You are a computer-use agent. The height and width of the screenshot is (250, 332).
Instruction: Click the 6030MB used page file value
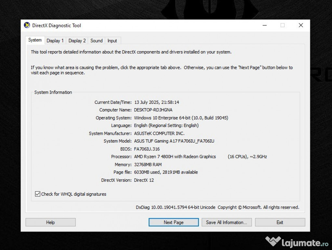(166, 172)
